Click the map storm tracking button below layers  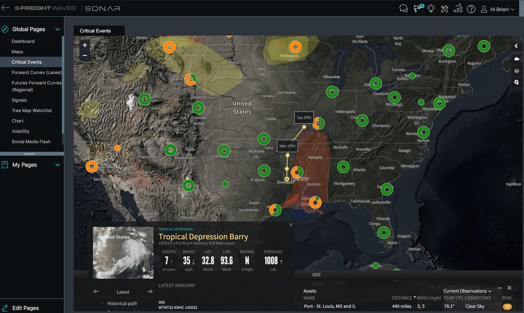pos(517,83)
